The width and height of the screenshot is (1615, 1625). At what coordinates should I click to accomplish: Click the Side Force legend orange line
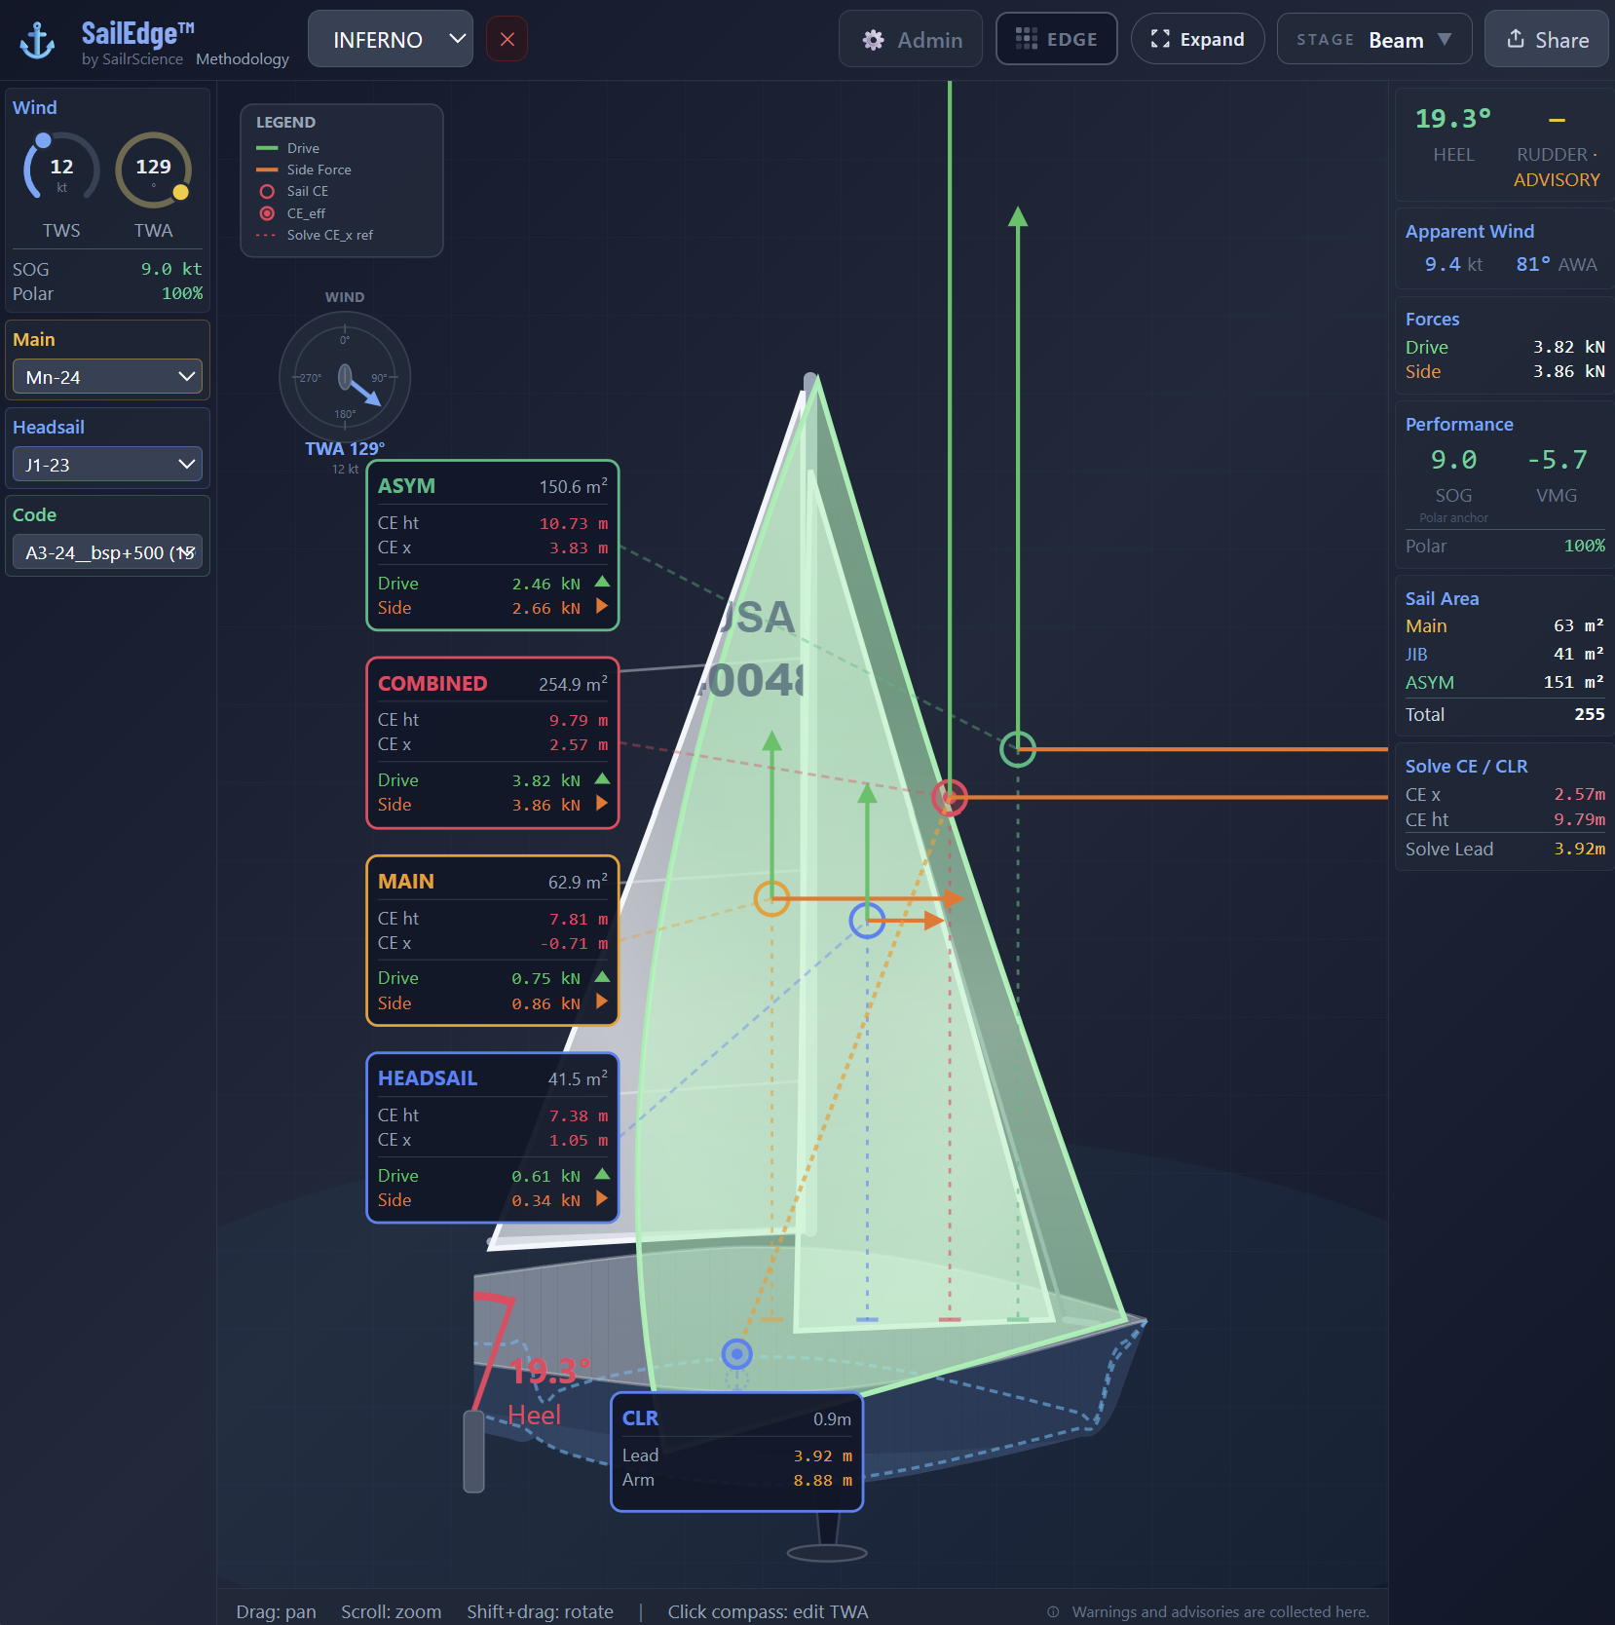point(267,170)
